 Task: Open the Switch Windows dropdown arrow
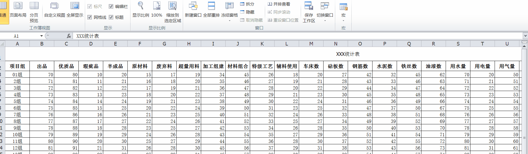click(325, 21)
